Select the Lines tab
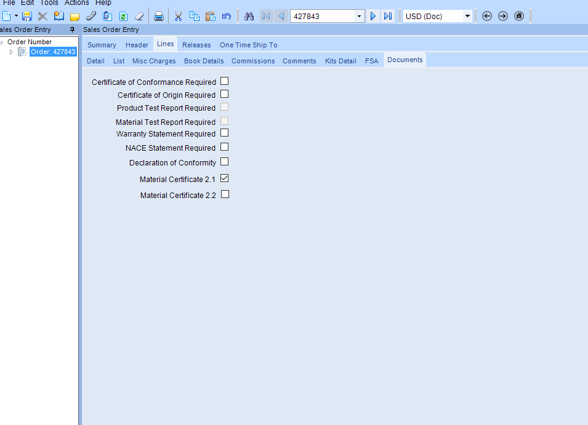 pyautogui.click(x=166, y=44)
